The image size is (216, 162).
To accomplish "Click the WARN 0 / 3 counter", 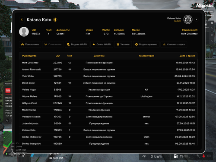I will (x=106, y=34).
